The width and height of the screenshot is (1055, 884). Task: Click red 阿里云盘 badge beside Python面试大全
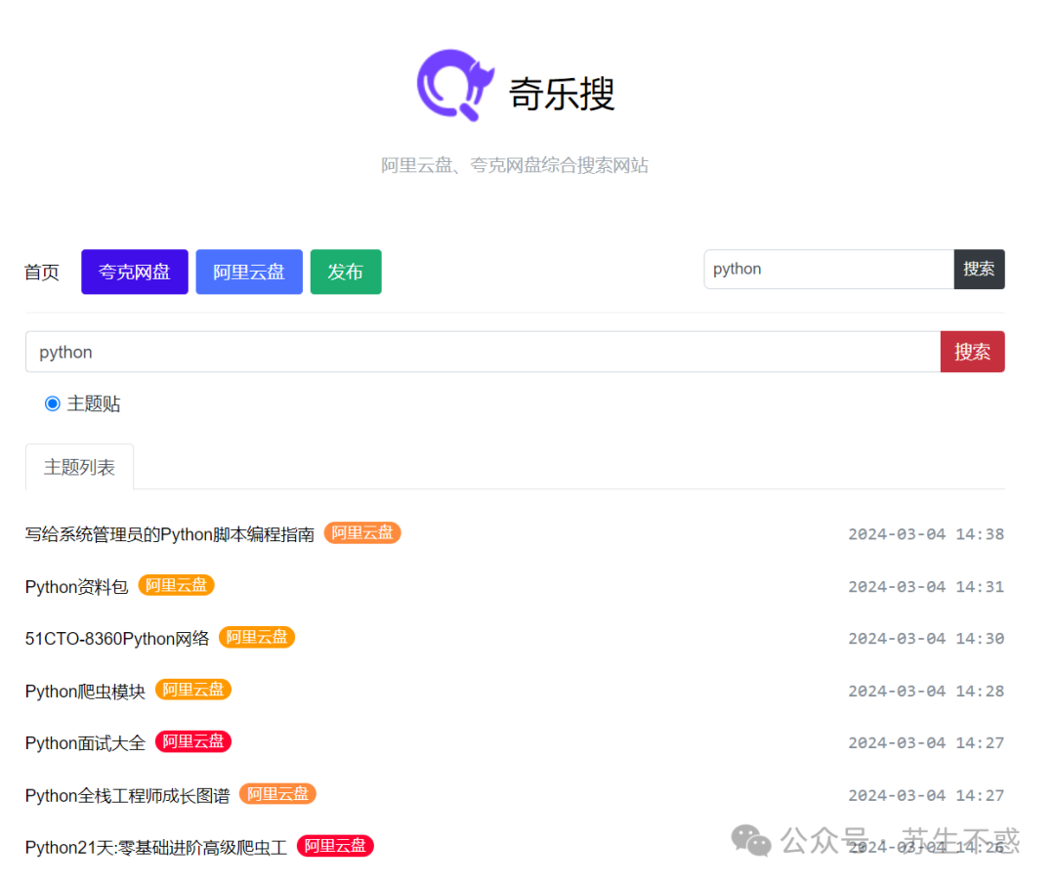point(193,741)
